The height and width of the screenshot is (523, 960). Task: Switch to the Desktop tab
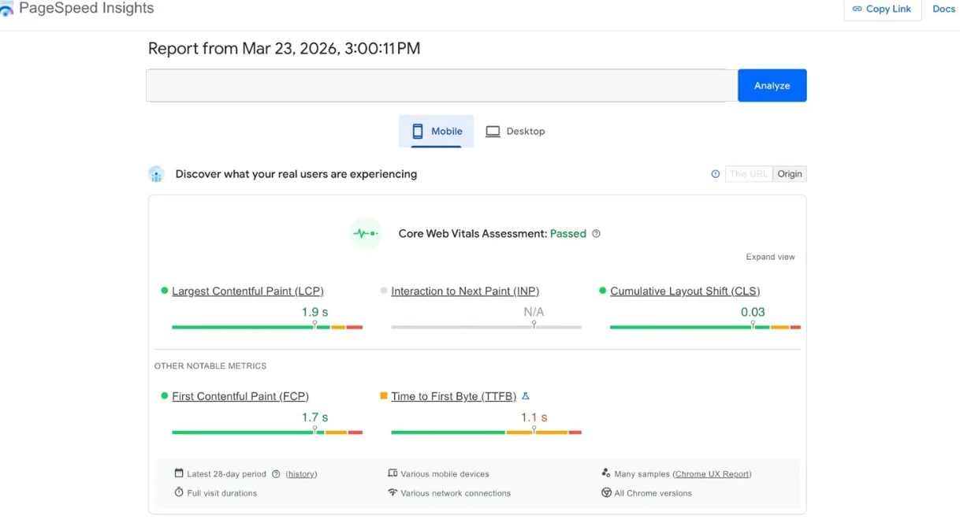click(x=515, y=131)
